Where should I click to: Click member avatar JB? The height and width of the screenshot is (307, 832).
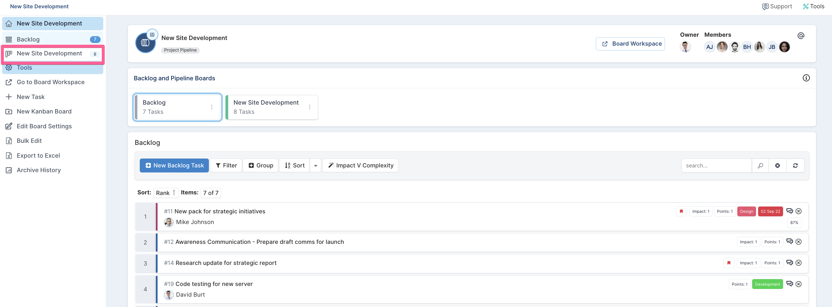(x=771, y=47)
